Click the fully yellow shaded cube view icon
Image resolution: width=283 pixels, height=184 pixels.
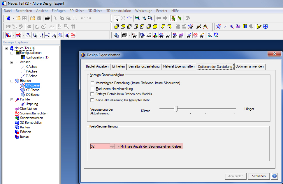click(x=155, y=27)
